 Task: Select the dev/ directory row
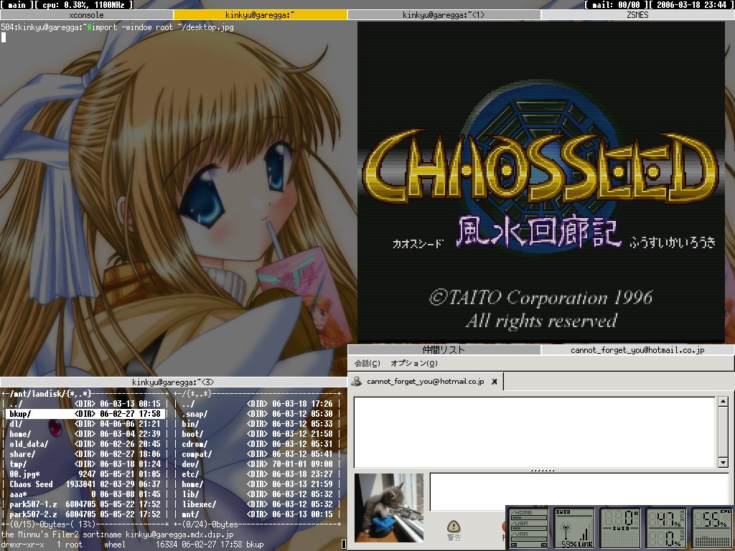coord(258,464)
